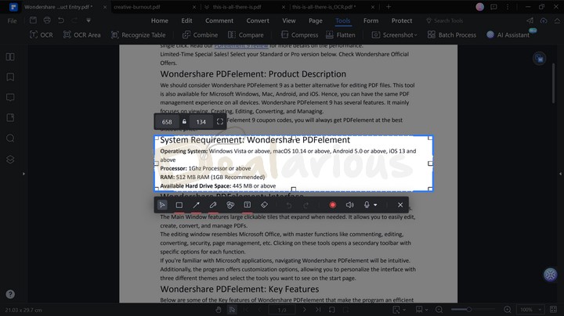Switch to the Convert tab
The image size is (564, 316).
click(x=258, y=21)
